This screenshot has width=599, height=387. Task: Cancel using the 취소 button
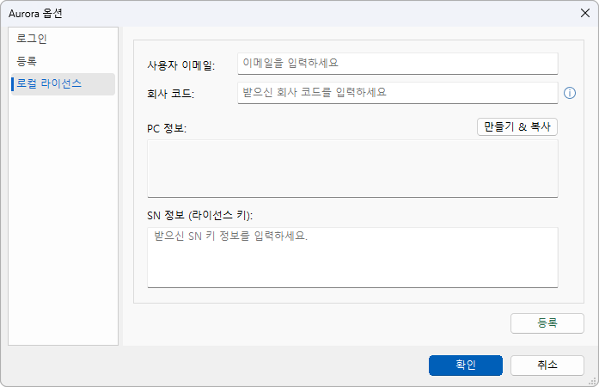pyautogui.click(x=547, y=365)
